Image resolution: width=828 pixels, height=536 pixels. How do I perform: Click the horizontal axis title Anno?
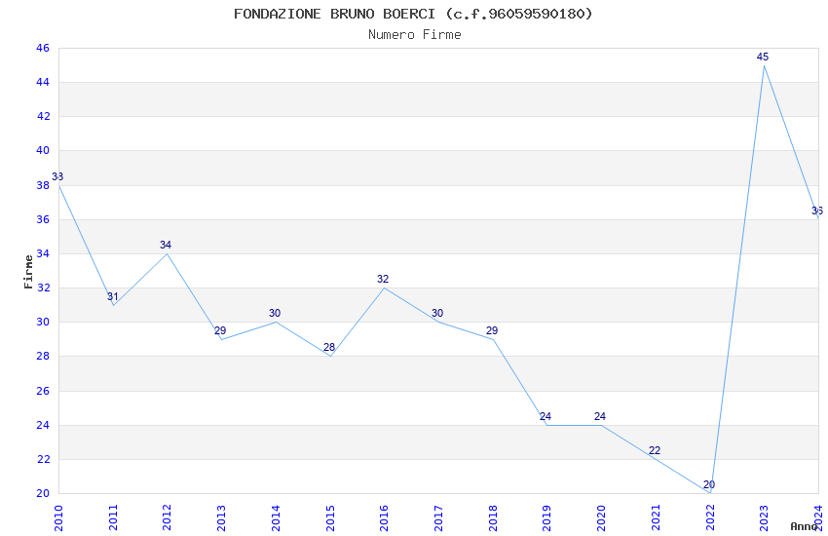click(x=804, y=526)
